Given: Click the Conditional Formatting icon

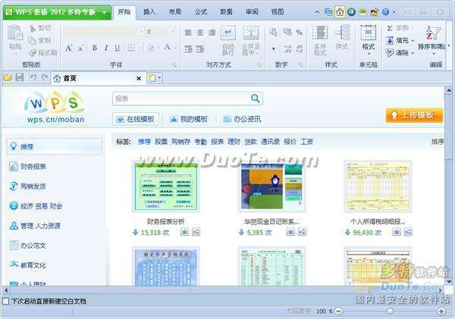Looking at the screenshot, I should pyautogui.click(x=320, y=33).
